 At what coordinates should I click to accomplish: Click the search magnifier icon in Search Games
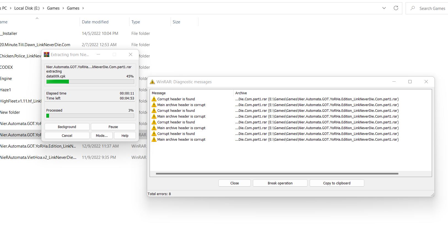(412, 8)
